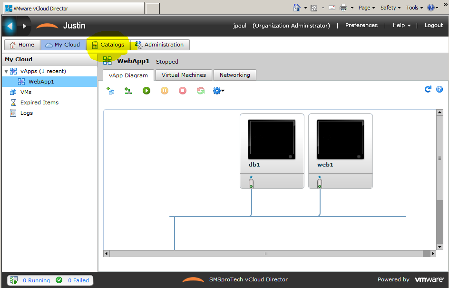Open the My Cloud tab
Screen dimensions: 449x288
(x=63, y=45)
